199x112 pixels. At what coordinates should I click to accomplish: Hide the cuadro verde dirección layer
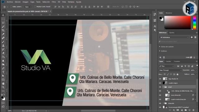click(x=160, y=100)
